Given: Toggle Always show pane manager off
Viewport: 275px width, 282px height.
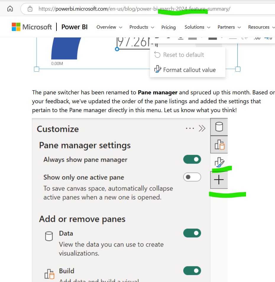Looking at the screenshot, I should tap(192, 159).
